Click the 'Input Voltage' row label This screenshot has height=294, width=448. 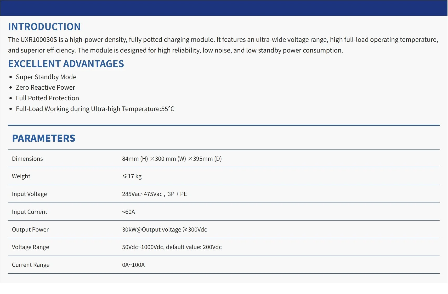pyautogui.click(x=29, y=194)
